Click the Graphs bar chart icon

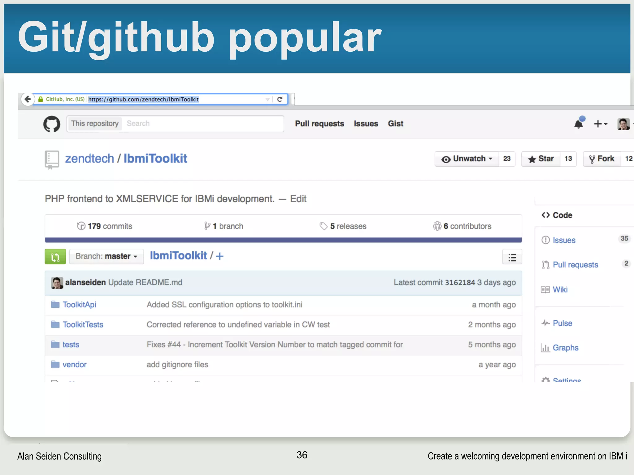tap(545, 348)
